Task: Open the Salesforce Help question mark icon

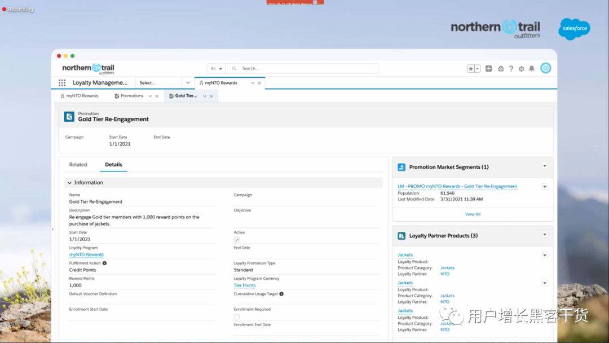Action: [x=511, y=68]
